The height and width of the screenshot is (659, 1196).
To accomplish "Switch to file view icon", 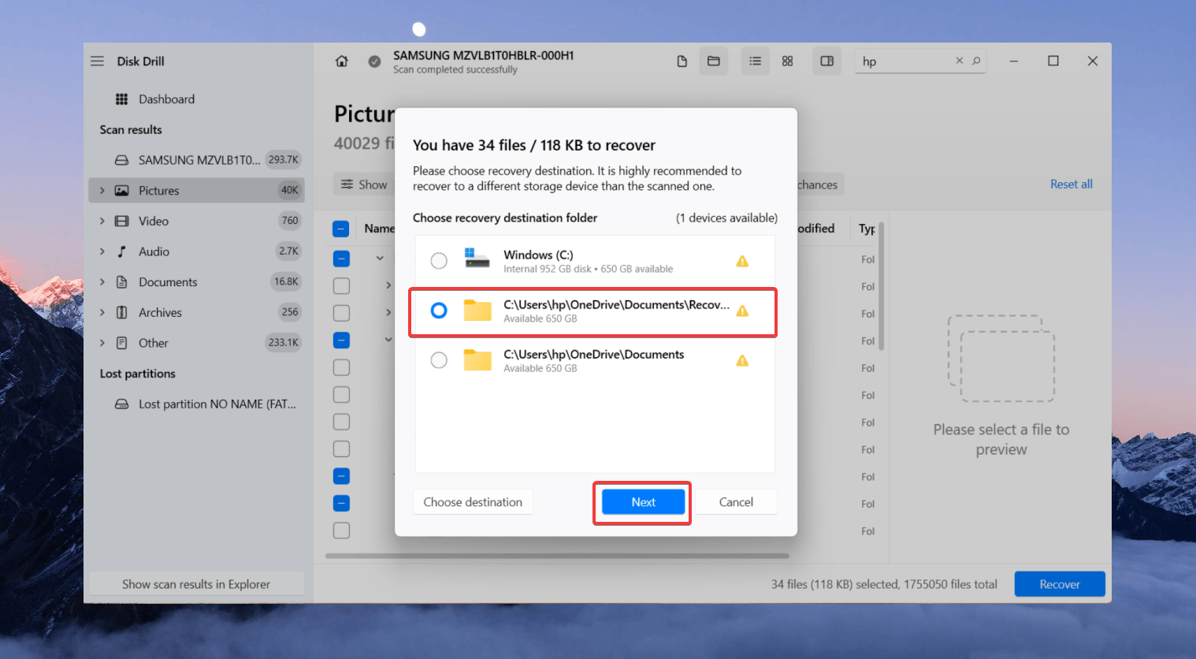I will click(x=682, y=61).
